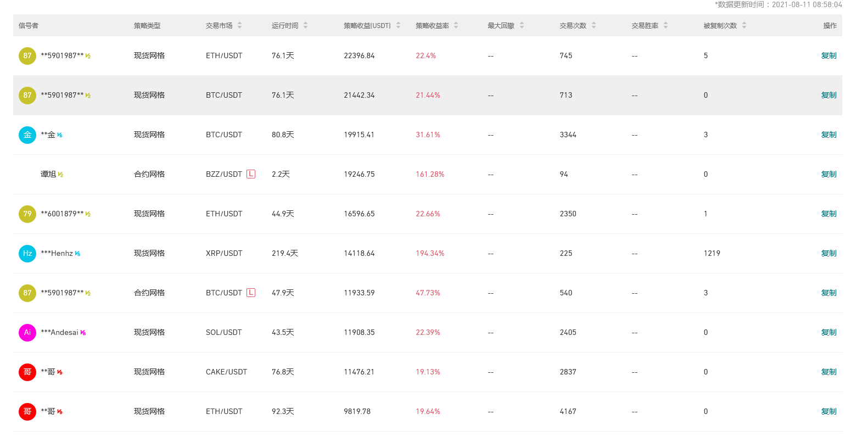Viewport: 862px width, 442px height.
Task: Open the 哥 avatar in the CAKE/USDT row
Action: pos(27,372)
